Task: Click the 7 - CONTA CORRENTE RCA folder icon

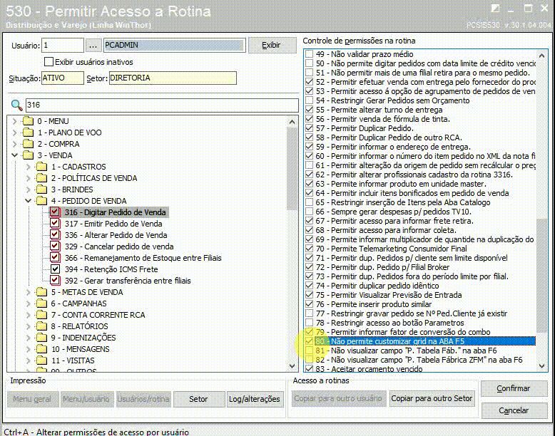Action: 41,315
